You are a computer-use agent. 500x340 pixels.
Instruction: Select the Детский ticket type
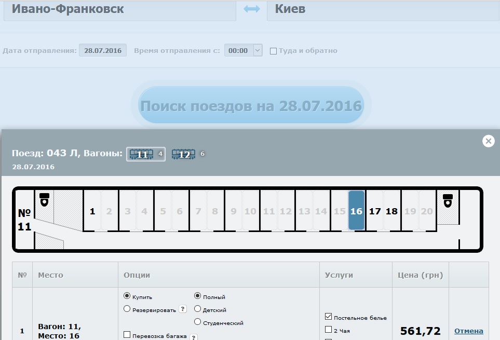point(197,309)
